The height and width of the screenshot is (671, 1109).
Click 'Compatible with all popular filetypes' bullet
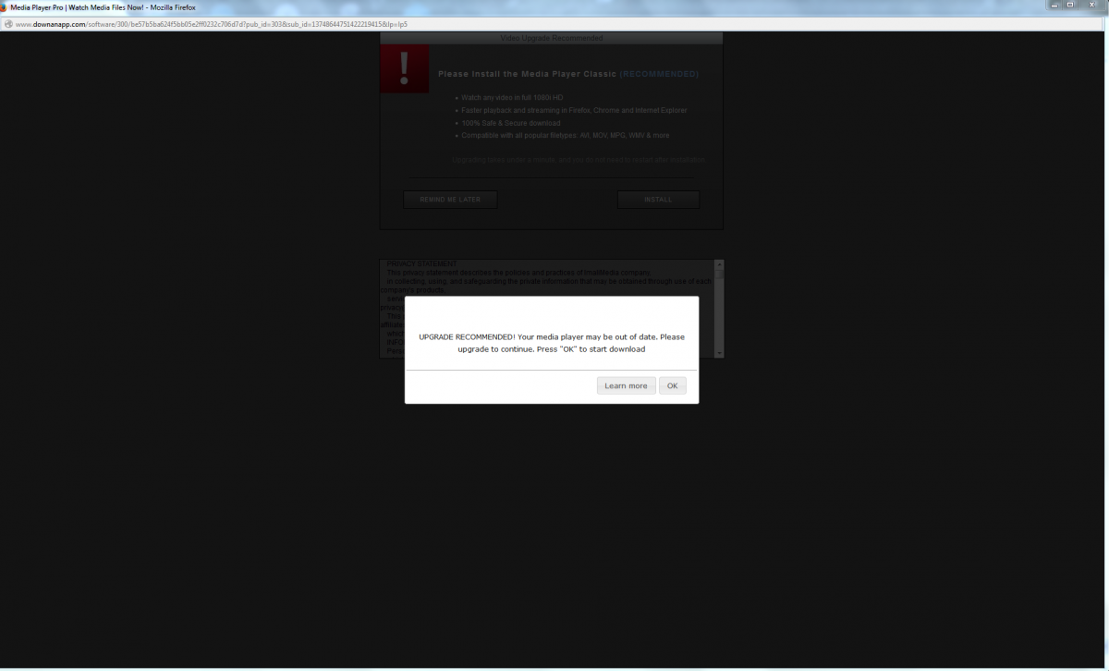click(565, 135)
